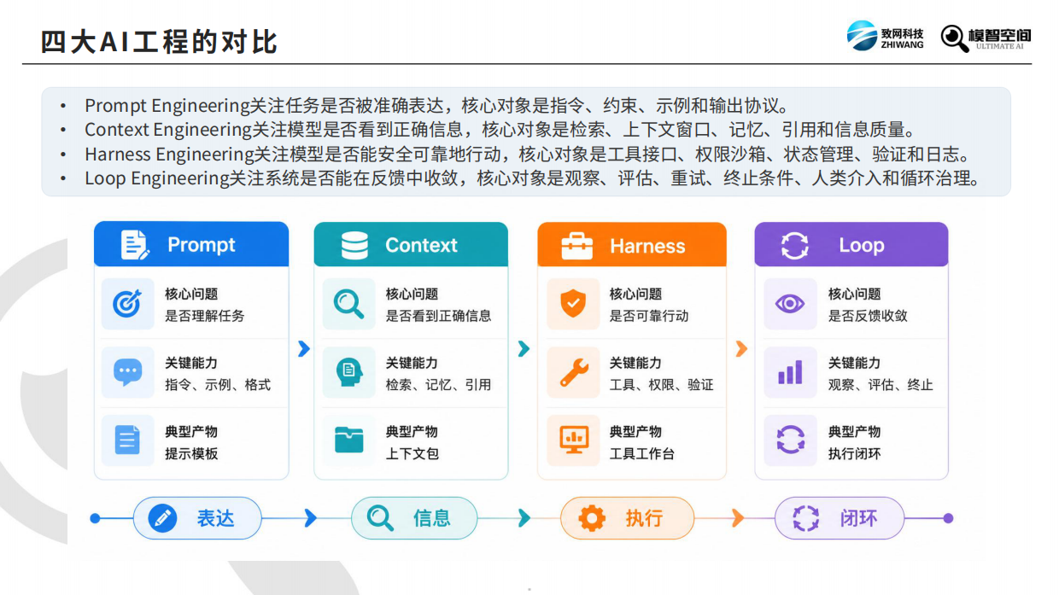Click the text 是否可靠行动
Image resolution: width=1059 pixels, height=595 pixels.
[x=649, y=316]
